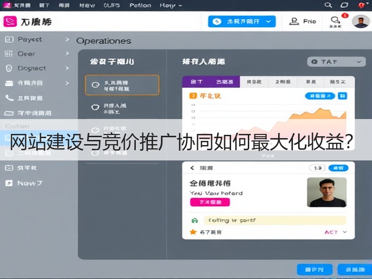Switch to the fifth chart tab

(311, 82)
